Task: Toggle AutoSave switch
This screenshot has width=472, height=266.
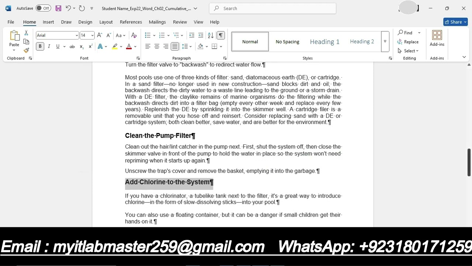Action: coord(43,8)
